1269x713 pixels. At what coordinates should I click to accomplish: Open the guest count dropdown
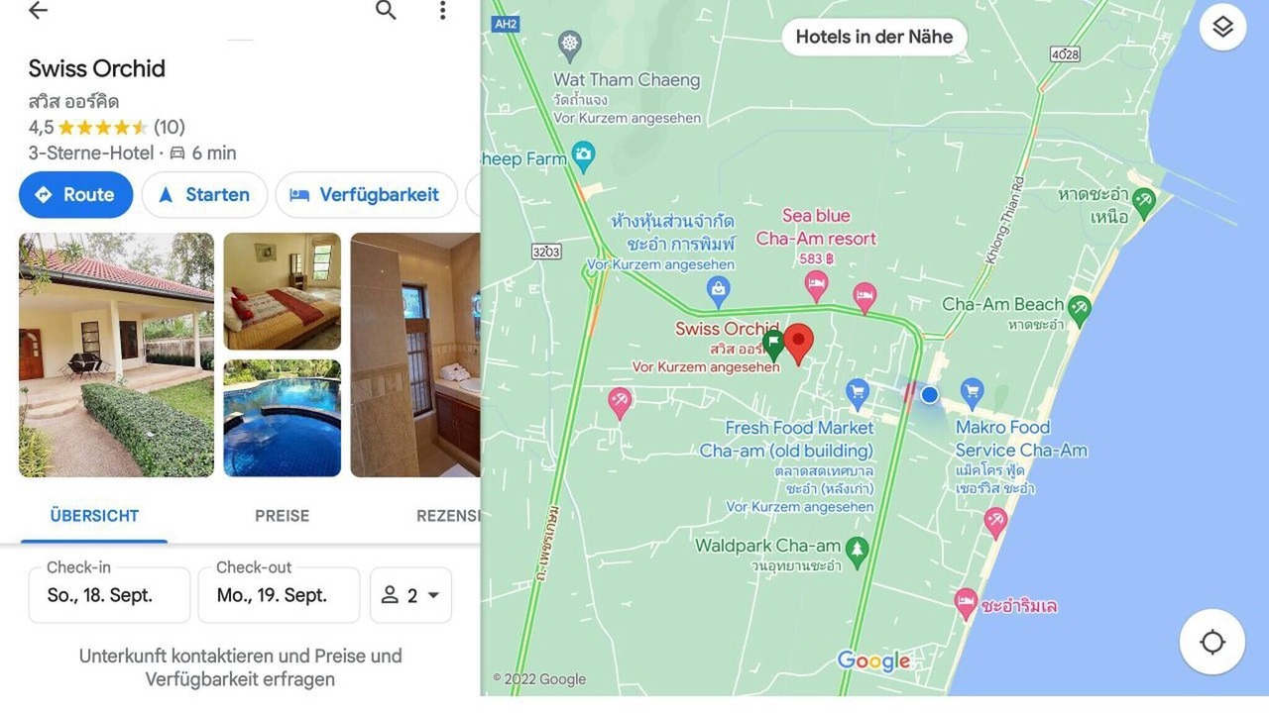(410, 595)
